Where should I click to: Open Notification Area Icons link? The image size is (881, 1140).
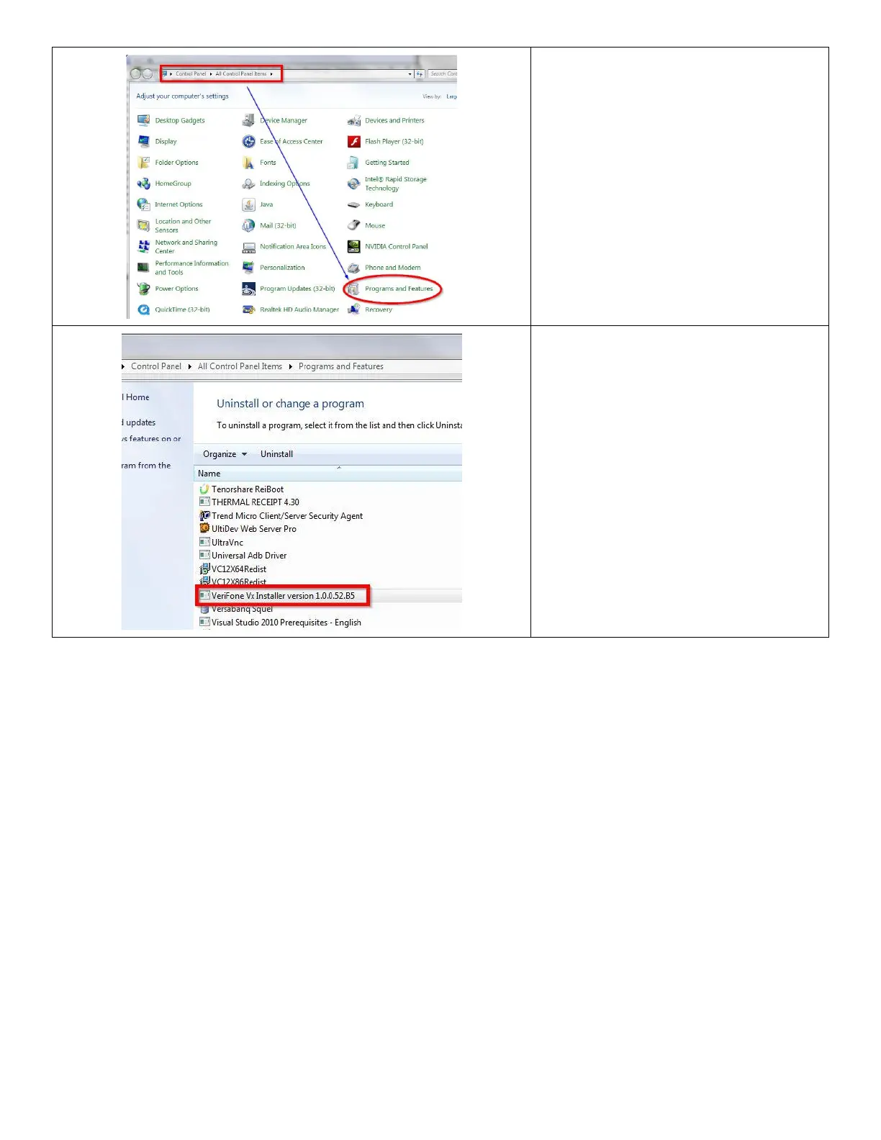click(x=293, y=246)
